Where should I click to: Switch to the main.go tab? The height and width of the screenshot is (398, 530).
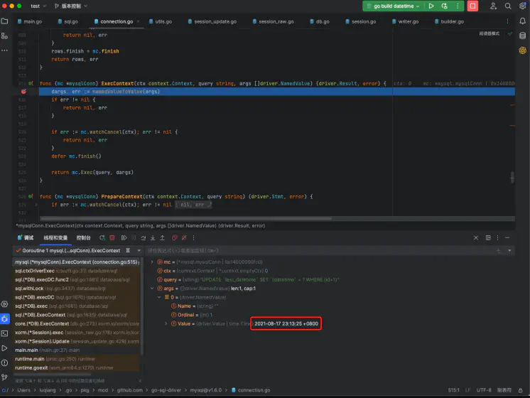30,21
